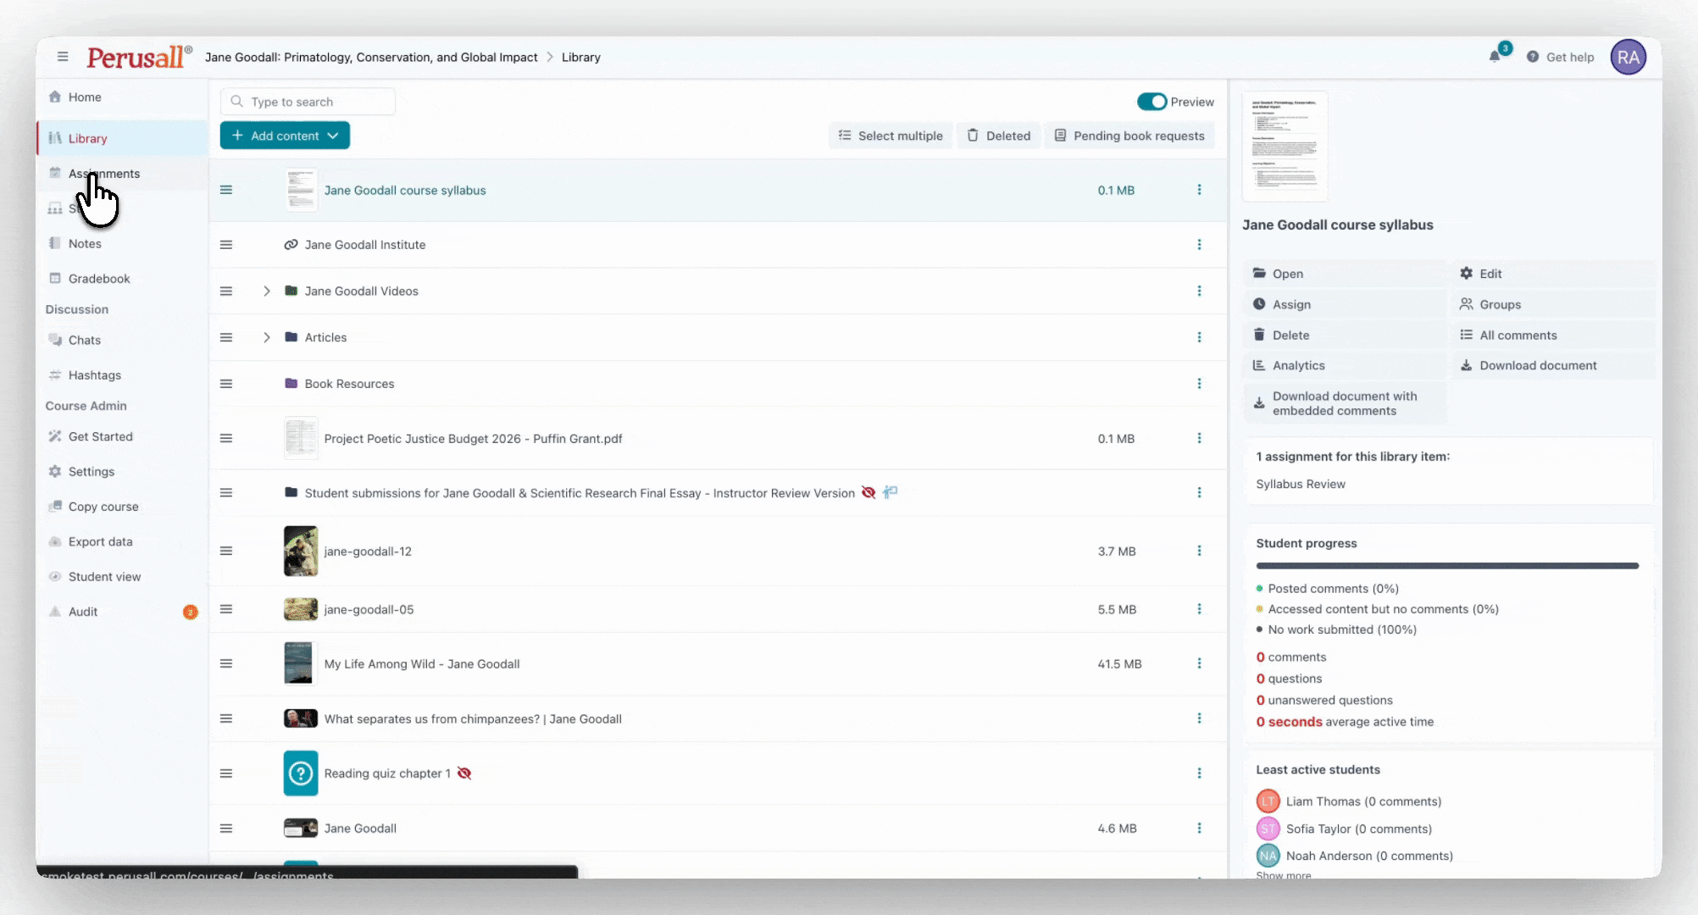Open Hashtags in the sidebar
Viewport: 1698px width, 915px height.
pyautogui.click(x=123, y=375)
